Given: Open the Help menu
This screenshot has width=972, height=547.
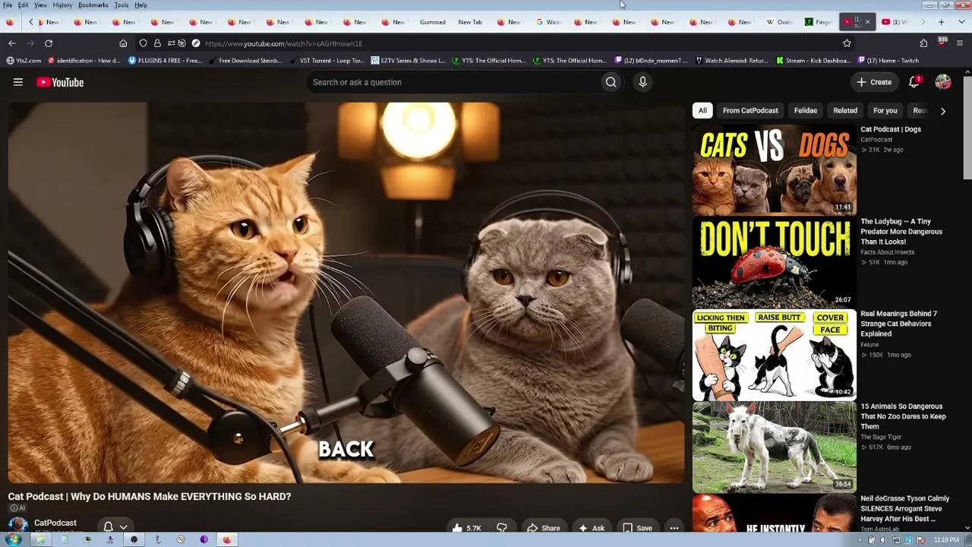Looking at the screenshot, I should click(x=141, y=5).
